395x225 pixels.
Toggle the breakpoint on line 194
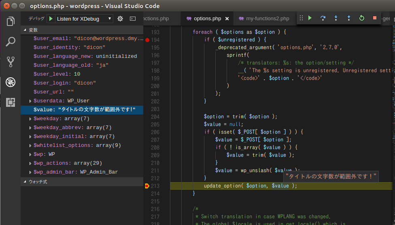coord(147,40)
